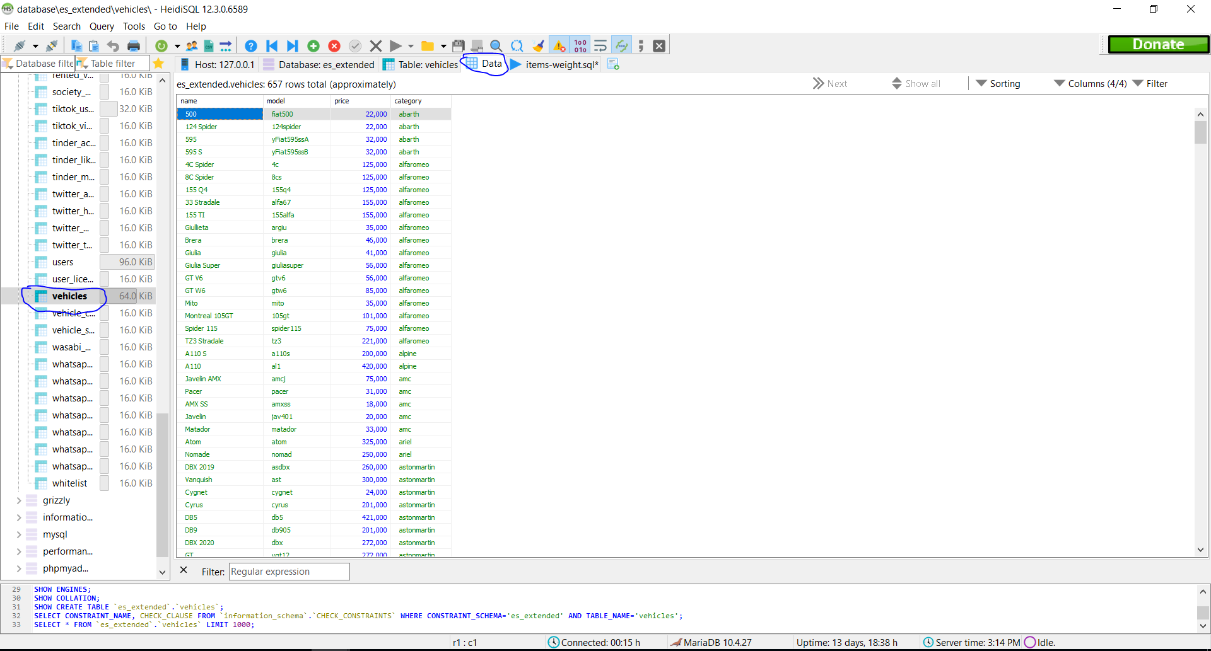Viewport: 1211px width, 651px height.
Task: Expand the phpmyad... database node
Action: 19,568
